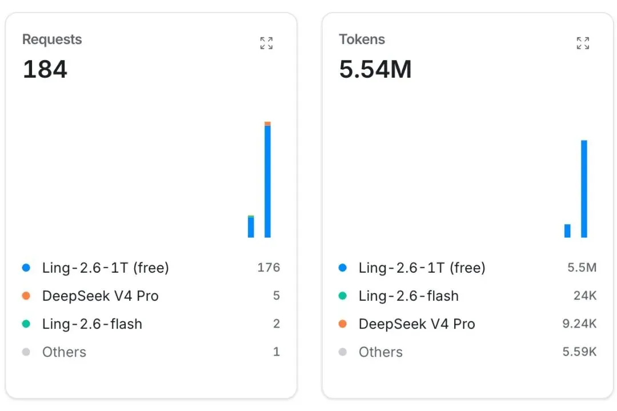Click the shorter bar in Tokens chart
617x411 pixels.
pos(567,231)
